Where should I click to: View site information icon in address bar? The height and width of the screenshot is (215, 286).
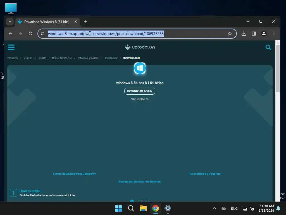(42, 34)
